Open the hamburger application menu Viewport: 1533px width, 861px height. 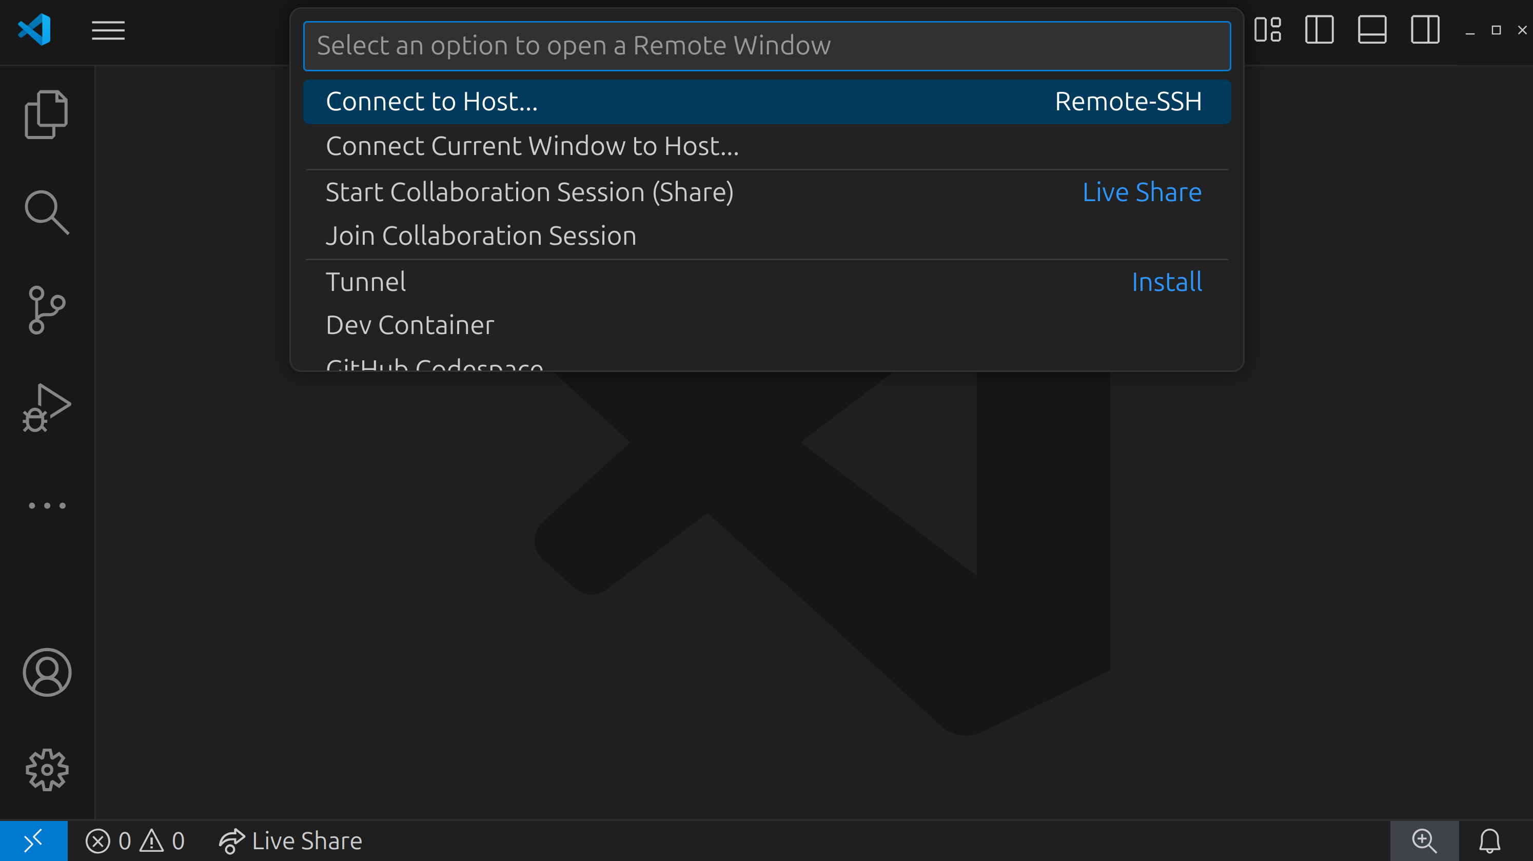(108, 30)
